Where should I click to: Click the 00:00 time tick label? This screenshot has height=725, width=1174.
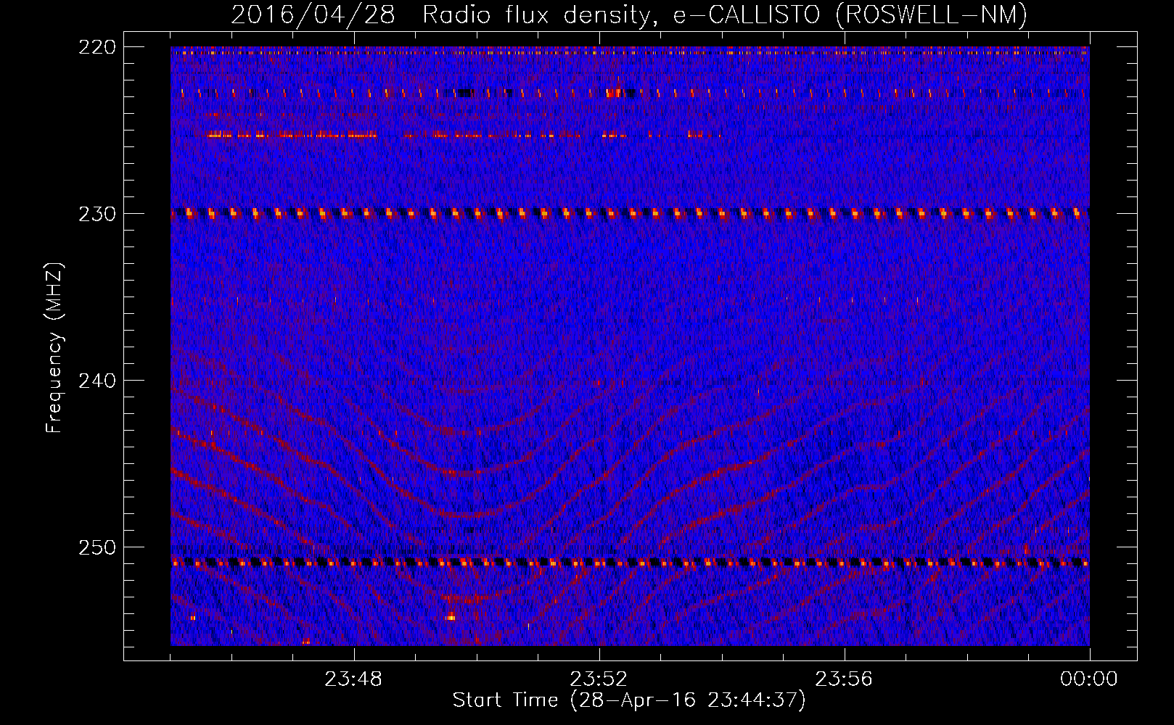click(1089, 679)
